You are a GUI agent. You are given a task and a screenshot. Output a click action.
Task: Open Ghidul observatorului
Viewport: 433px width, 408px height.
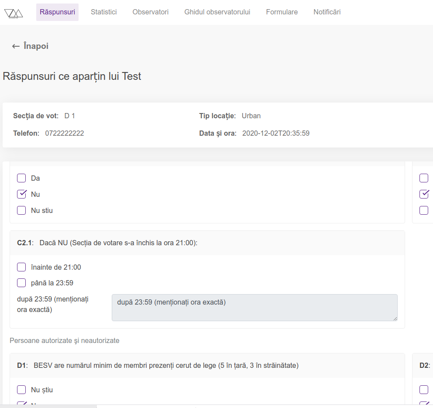point(217,12)
